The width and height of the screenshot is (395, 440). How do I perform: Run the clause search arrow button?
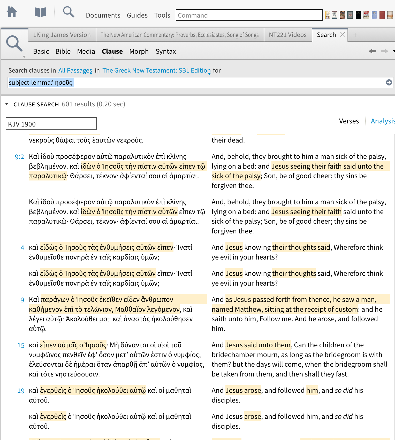(x=389, y=82)
